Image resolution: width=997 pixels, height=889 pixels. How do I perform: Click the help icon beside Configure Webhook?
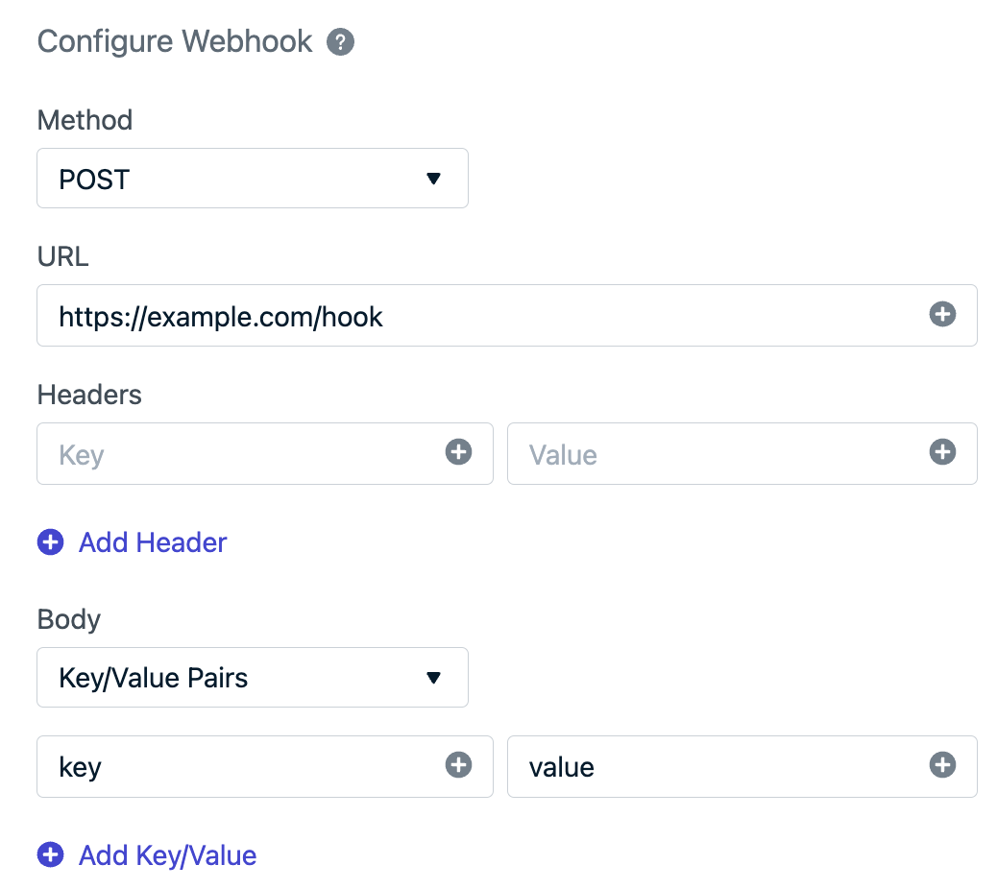pos(340,42)
